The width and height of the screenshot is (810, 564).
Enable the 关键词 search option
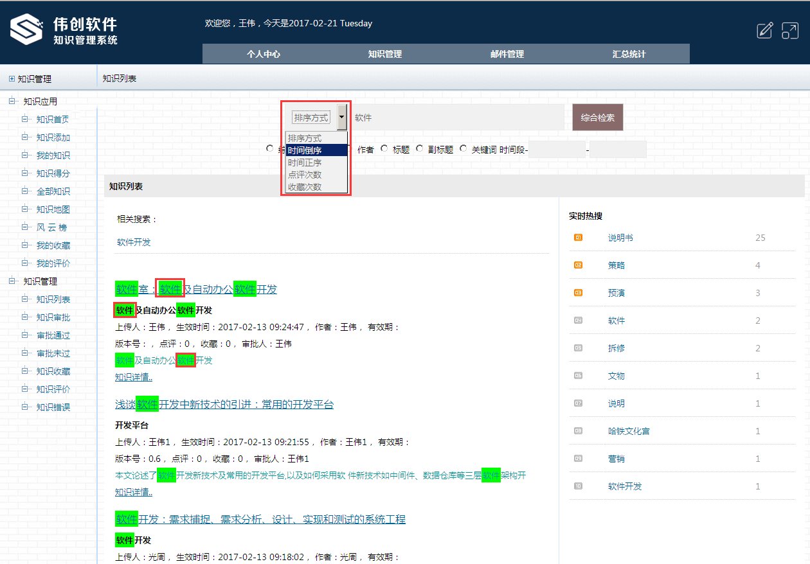pos(463,148)
